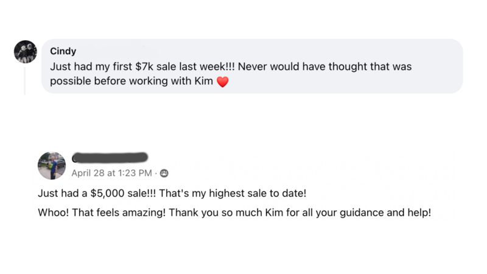Click the word Kim before the heart emoji

point(204,81)
